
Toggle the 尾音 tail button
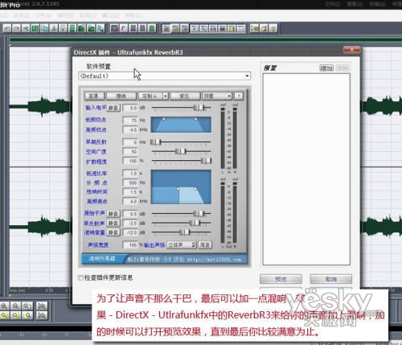[205, 244]
